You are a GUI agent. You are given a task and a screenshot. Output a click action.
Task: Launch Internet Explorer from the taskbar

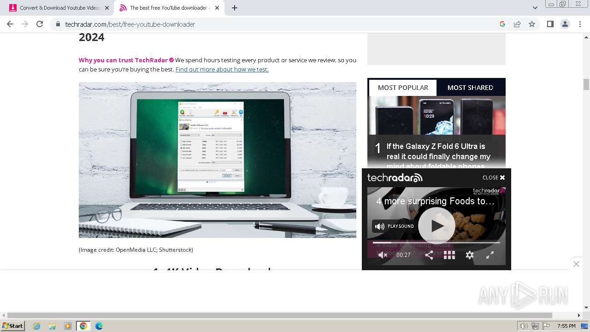(x=37, y=326)
